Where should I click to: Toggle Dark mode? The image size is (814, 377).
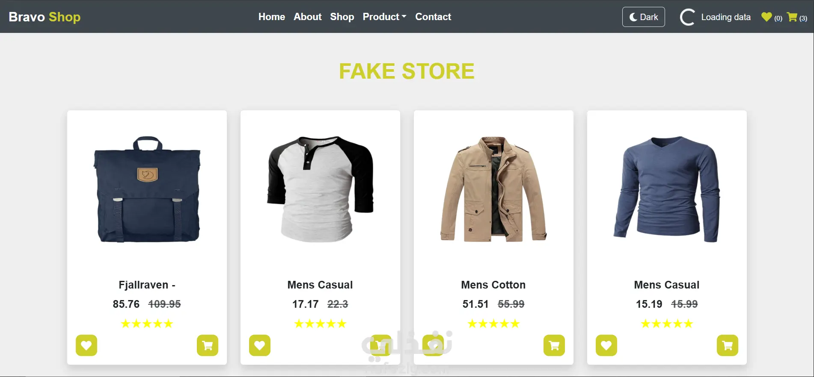pos(643,17)
